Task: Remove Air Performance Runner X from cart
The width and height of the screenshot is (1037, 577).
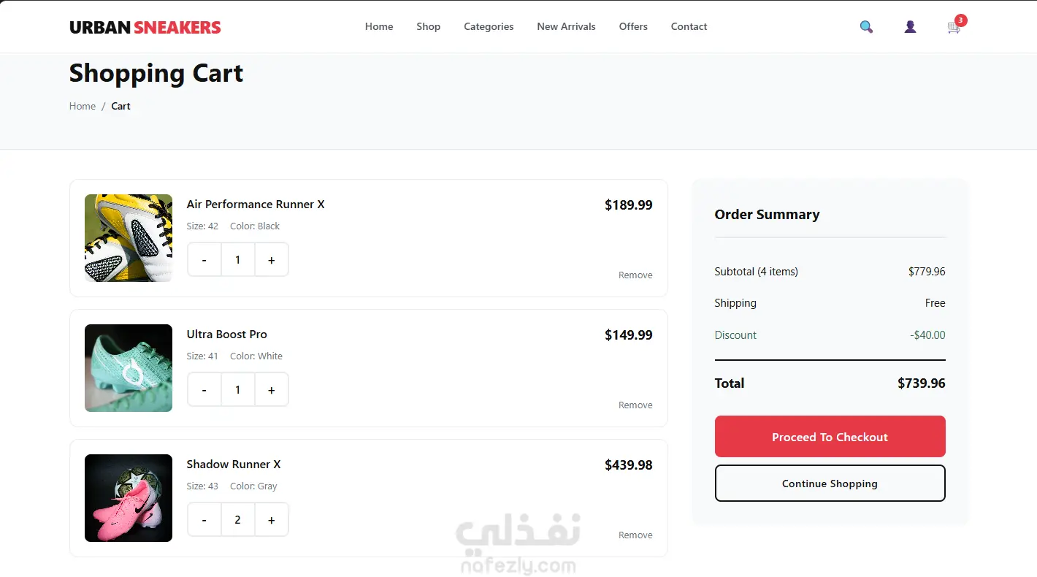Action: [635, 275]
